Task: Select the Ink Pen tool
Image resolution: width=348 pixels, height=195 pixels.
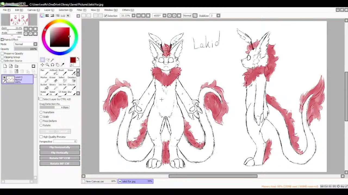Action: pos(62,86)
